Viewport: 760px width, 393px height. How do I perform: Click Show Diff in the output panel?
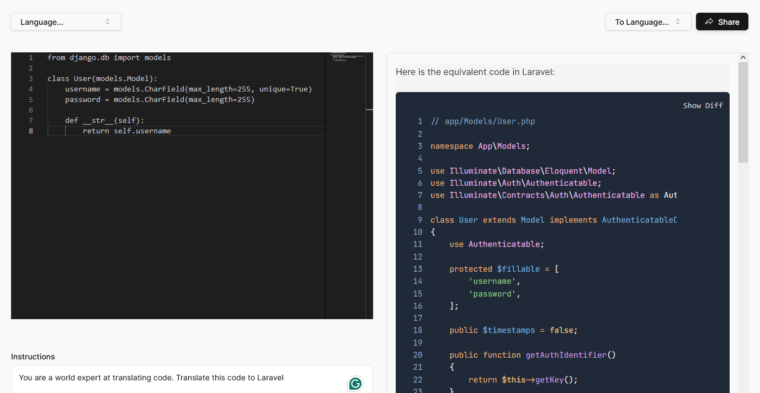click(703, 105)
